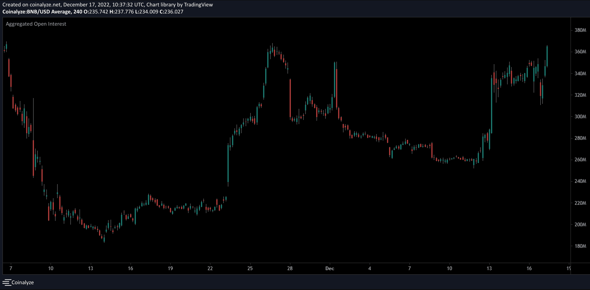This screenshot has width=590, height=290.
Task: Click the high value H:237.776
Action: (x=122, y=12)
